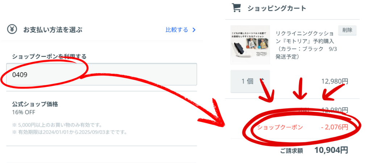This screenshot has height=163, width=371.
Task: Focus the shop coupon code field containing 0409
Action: 101,74
